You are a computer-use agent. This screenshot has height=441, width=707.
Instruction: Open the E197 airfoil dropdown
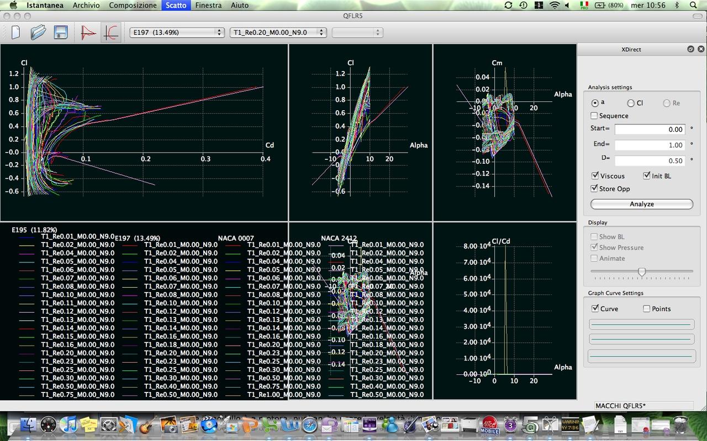pos(177,33)
